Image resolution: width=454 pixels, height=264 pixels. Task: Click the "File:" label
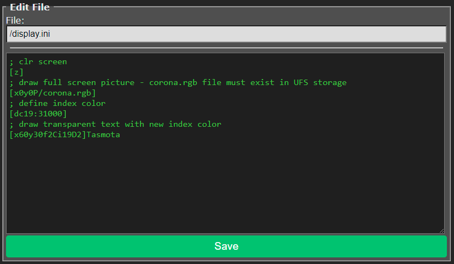(x=19, y=20)
